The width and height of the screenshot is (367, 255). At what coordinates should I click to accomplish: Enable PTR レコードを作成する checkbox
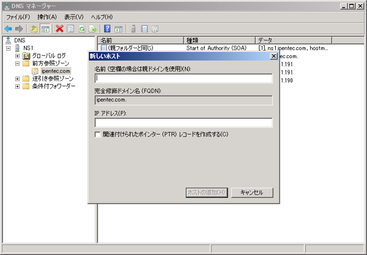[x=98, y=135]
